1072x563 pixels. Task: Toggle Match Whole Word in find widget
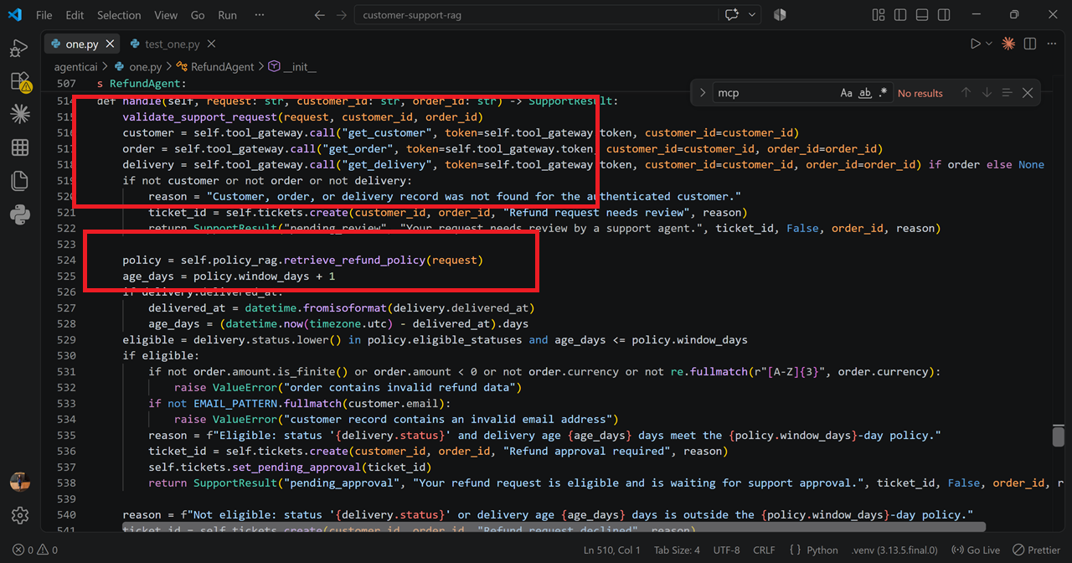[x=865, y=93]
